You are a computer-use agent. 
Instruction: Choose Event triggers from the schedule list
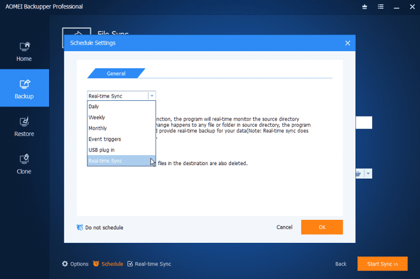pos(121,139)
